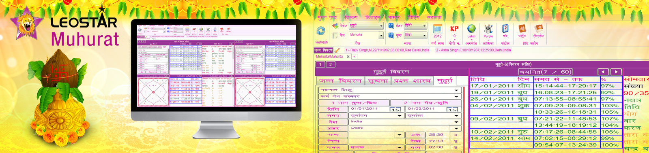Add a new tab with plus button
Screen dimensions: 649x153
click(x=354, y=57)
